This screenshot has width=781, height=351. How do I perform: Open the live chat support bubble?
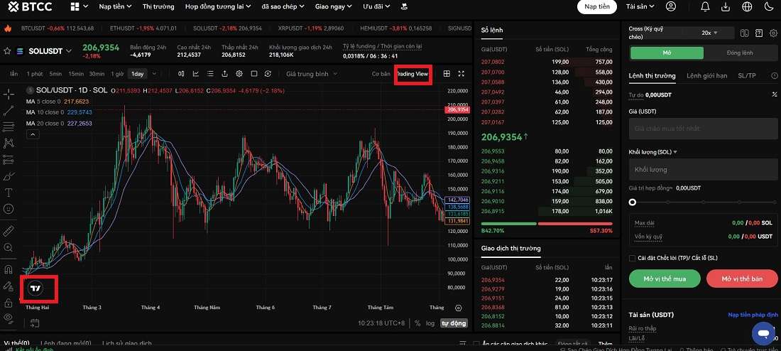pos(763,333)
